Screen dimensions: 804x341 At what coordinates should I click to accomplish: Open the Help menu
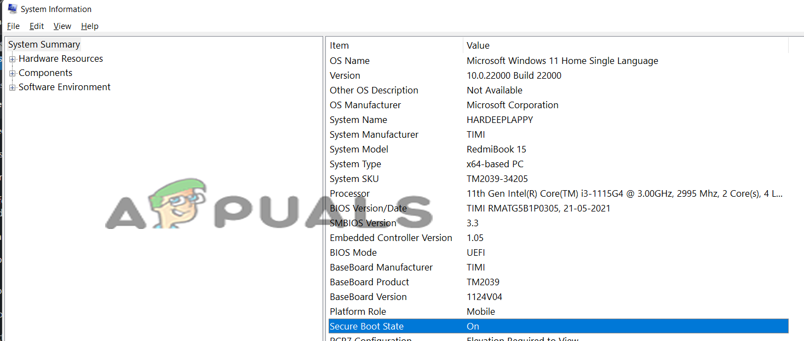pyautogui.click(x=90, y=26)
